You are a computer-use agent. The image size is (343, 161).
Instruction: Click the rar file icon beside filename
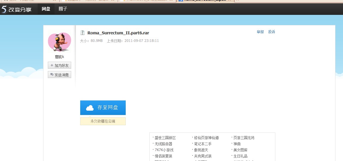coord(83,33)
